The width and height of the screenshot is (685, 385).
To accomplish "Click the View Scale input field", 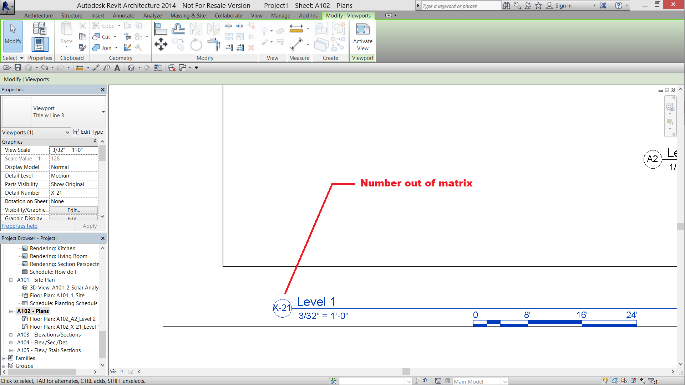I will coord(73,150).
